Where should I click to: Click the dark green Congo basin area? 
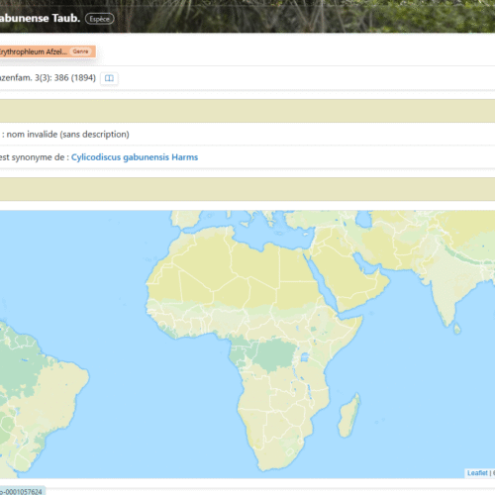point(274,354)
